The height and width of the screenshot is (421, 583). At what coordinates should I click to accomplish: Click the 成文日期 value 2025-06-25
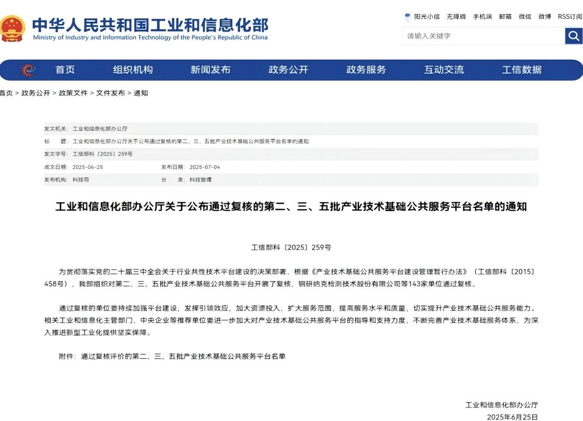[x=88, y=167]
